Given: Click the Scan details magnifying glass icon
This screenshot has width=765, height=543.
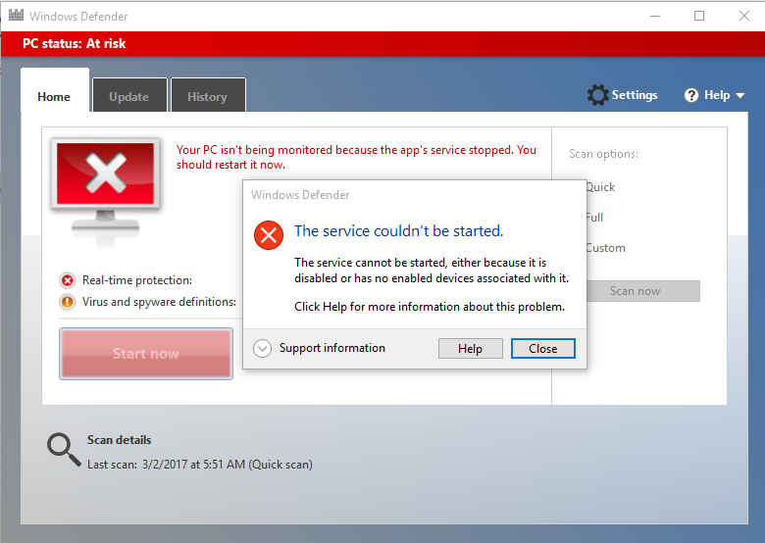Looking at the screenshot, I should 64,449.
